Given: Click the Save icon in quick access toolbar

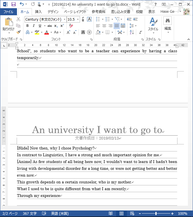Looking at the screenshot, I should click(x=13, y=4).
